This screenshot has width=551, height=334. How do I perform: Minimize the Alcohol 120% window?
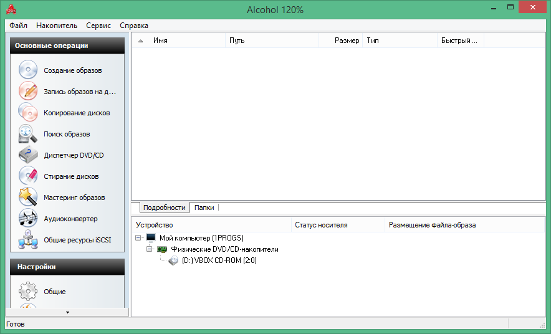(x=494, y=7)
